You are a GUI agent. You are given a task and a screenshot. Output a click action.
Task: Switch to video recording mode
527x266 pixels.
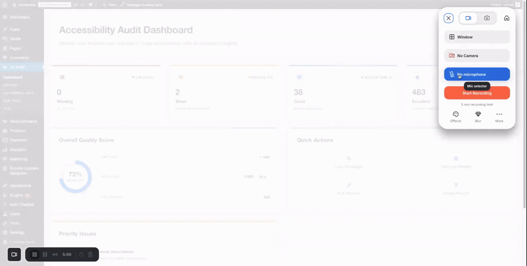pyautogui.click(x=468, y=18)
